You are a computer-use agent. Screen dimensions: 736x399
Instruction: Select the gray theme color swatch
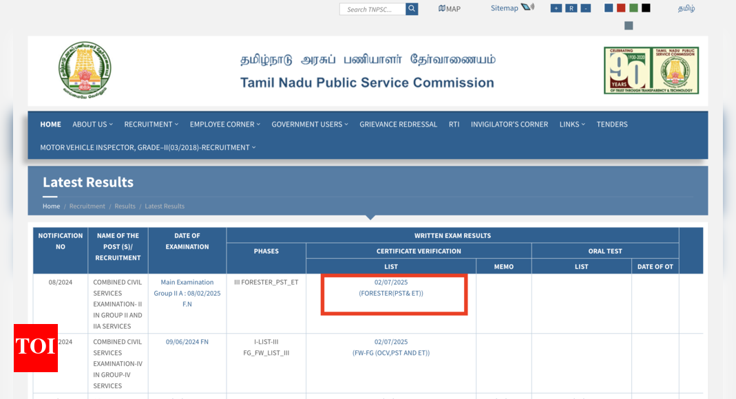click(x=629, y=25)
